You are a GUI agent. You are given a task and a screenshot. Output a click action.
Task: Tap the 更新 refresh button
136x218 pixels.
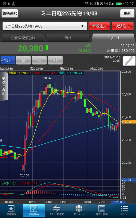tap(127, 13)
